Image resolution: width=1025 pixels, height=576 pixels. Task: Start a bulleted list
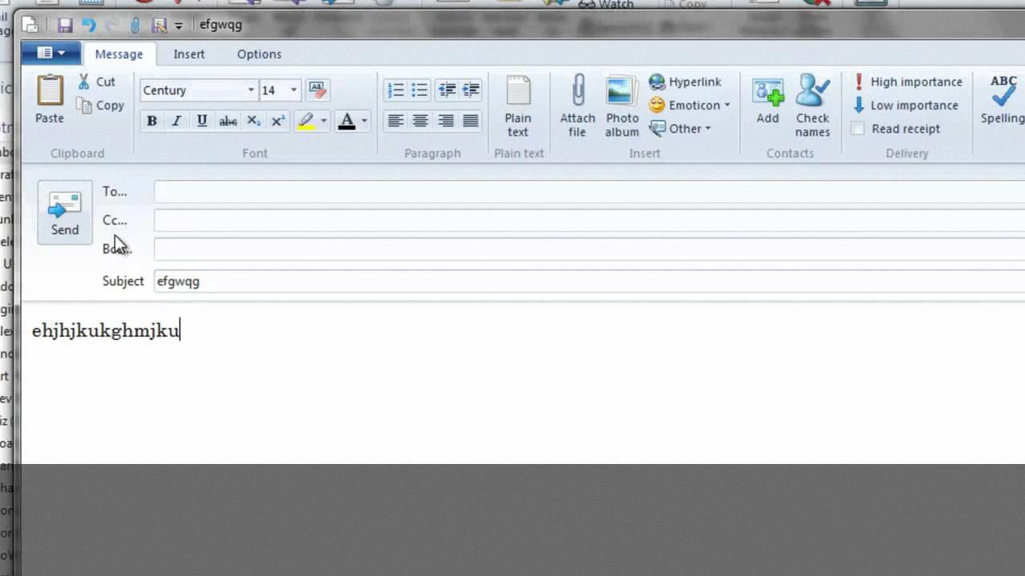pos(420,90)
